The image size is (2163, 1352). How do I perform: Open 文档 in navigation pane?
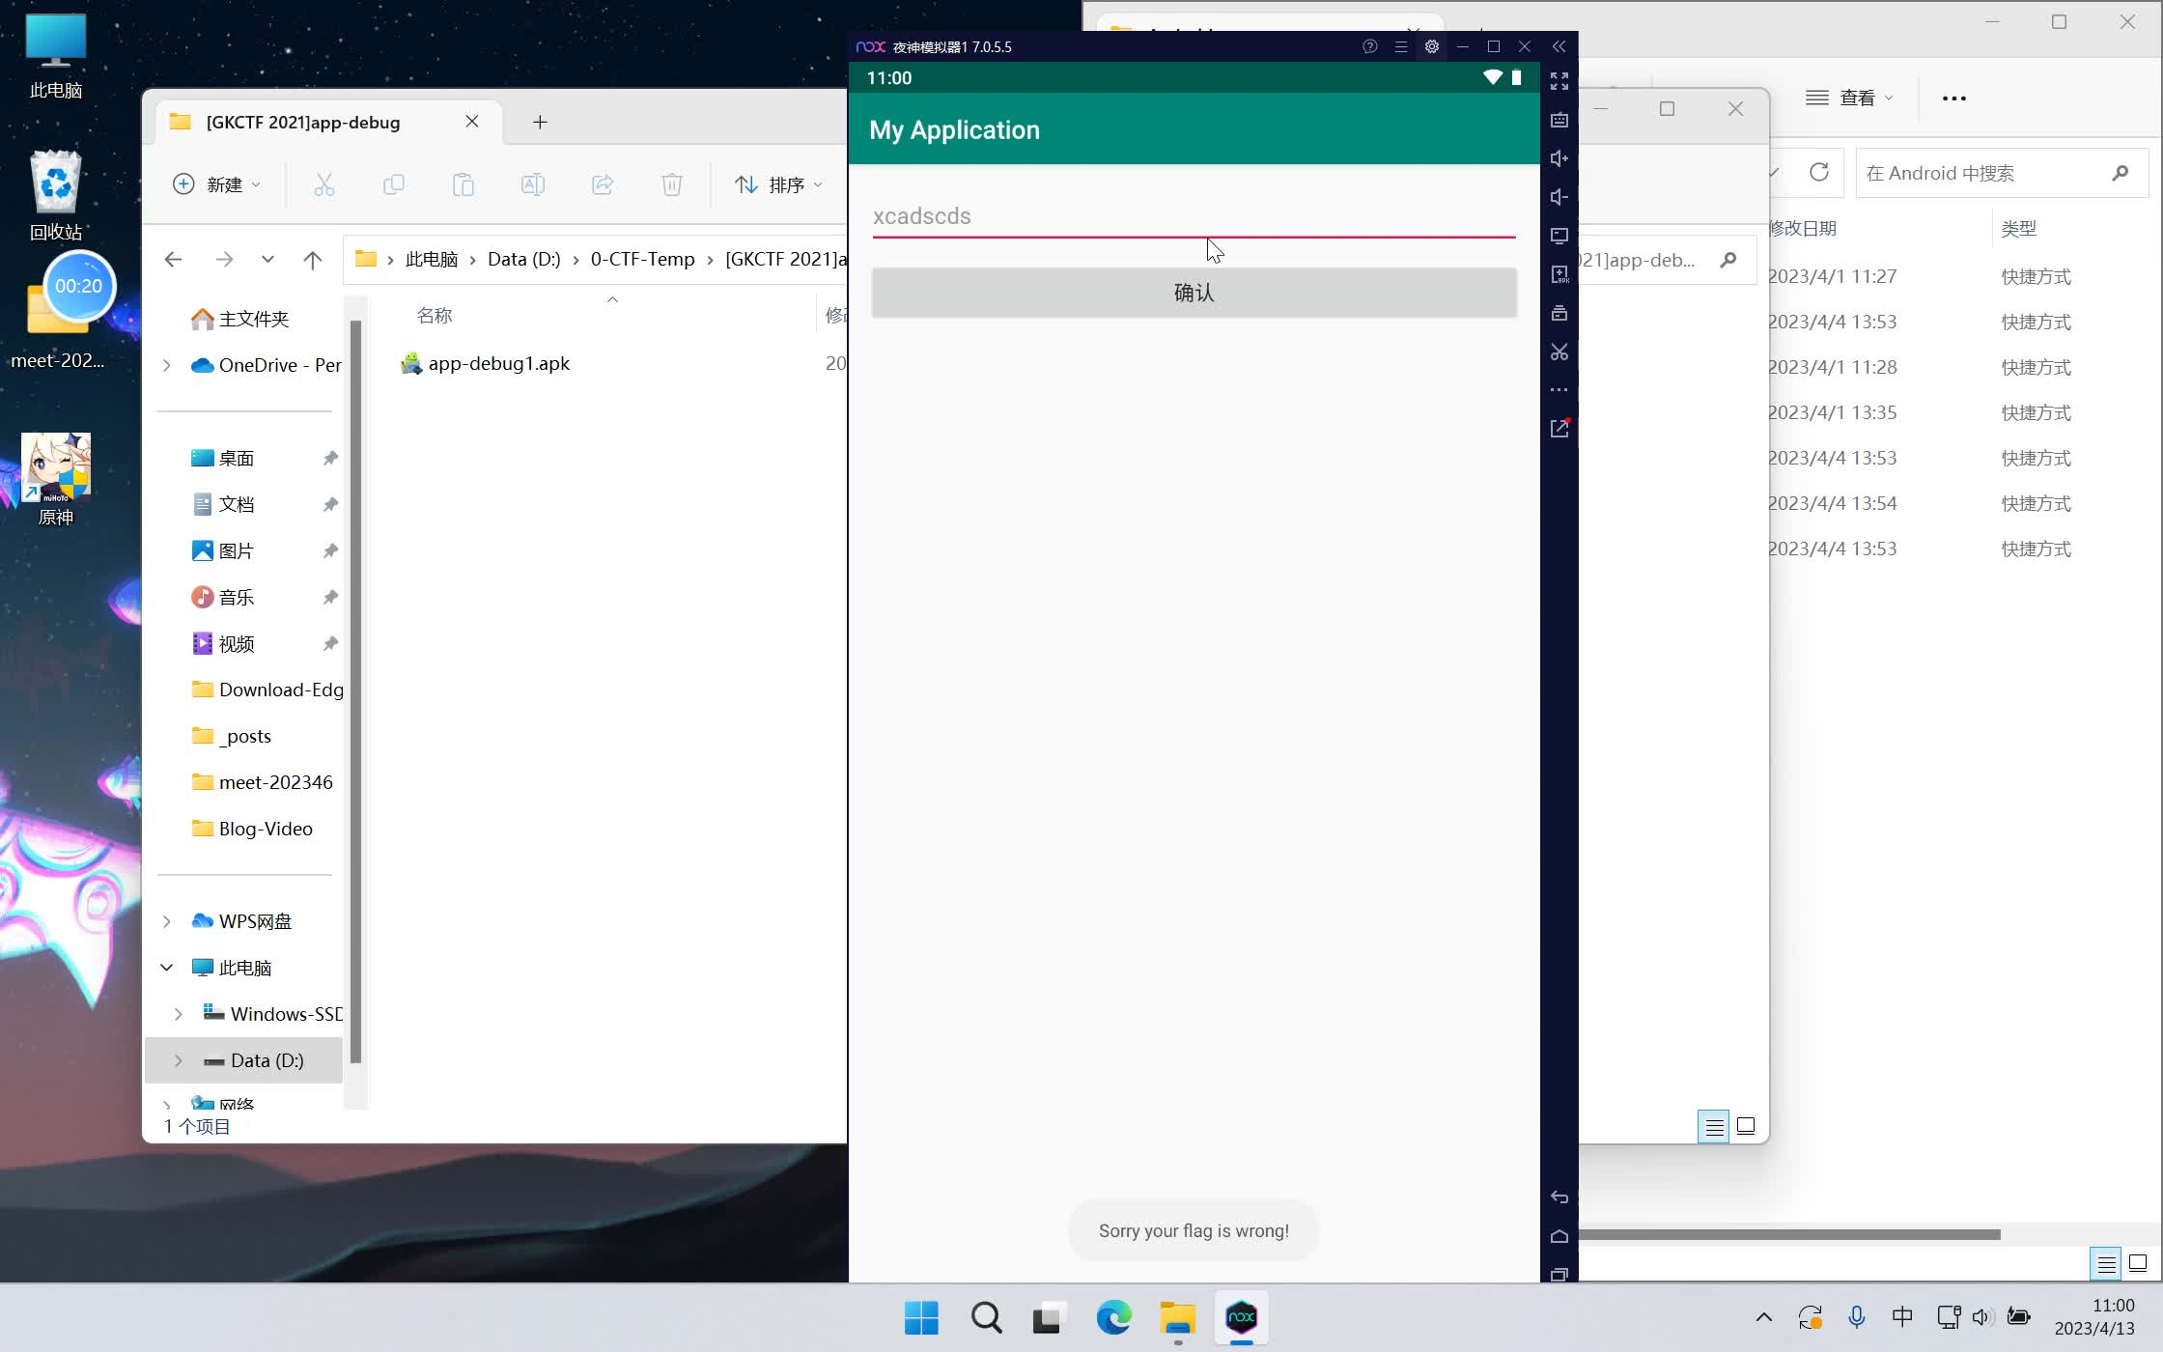(x=224, y=504)
